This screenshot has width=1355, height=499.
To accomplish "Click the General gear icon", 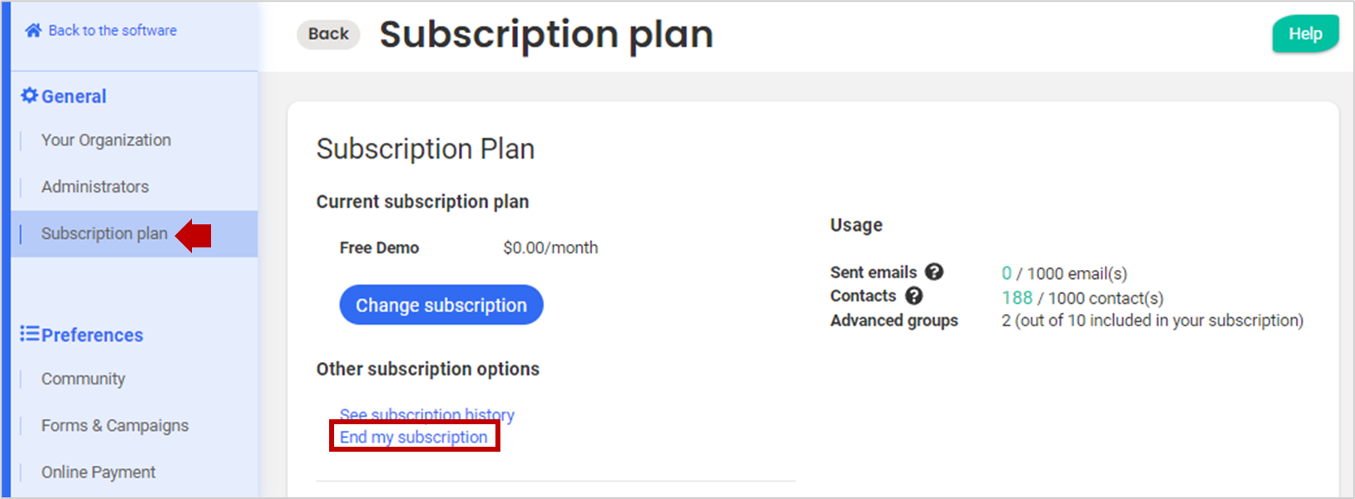I will click(29, 95).
